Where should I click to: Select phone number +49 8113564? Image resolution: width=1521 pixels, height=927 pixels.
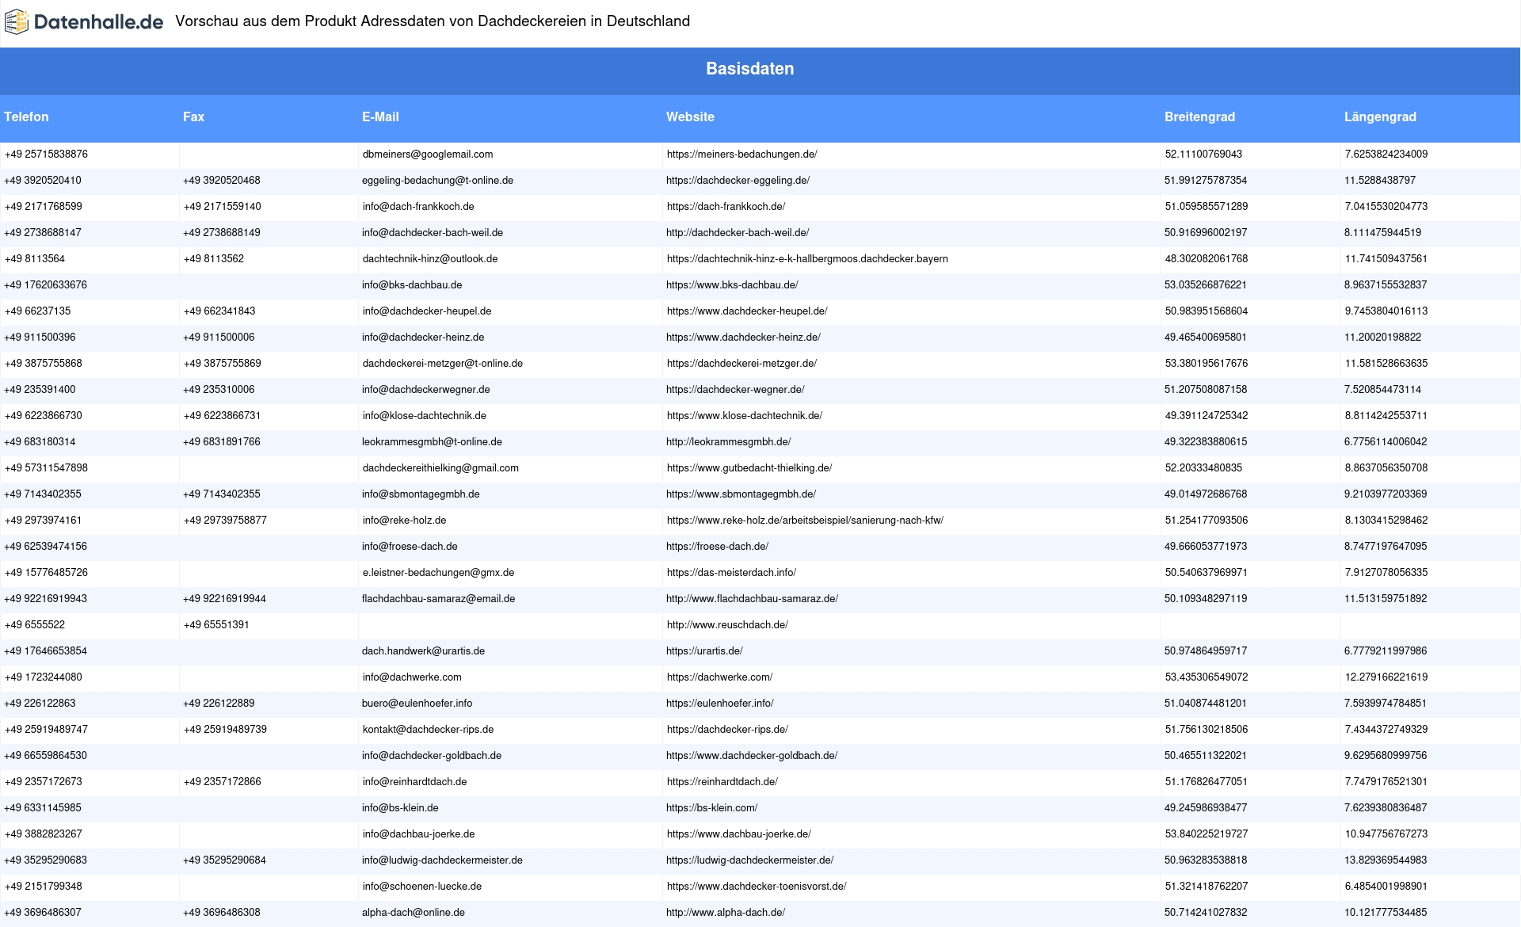35,259
